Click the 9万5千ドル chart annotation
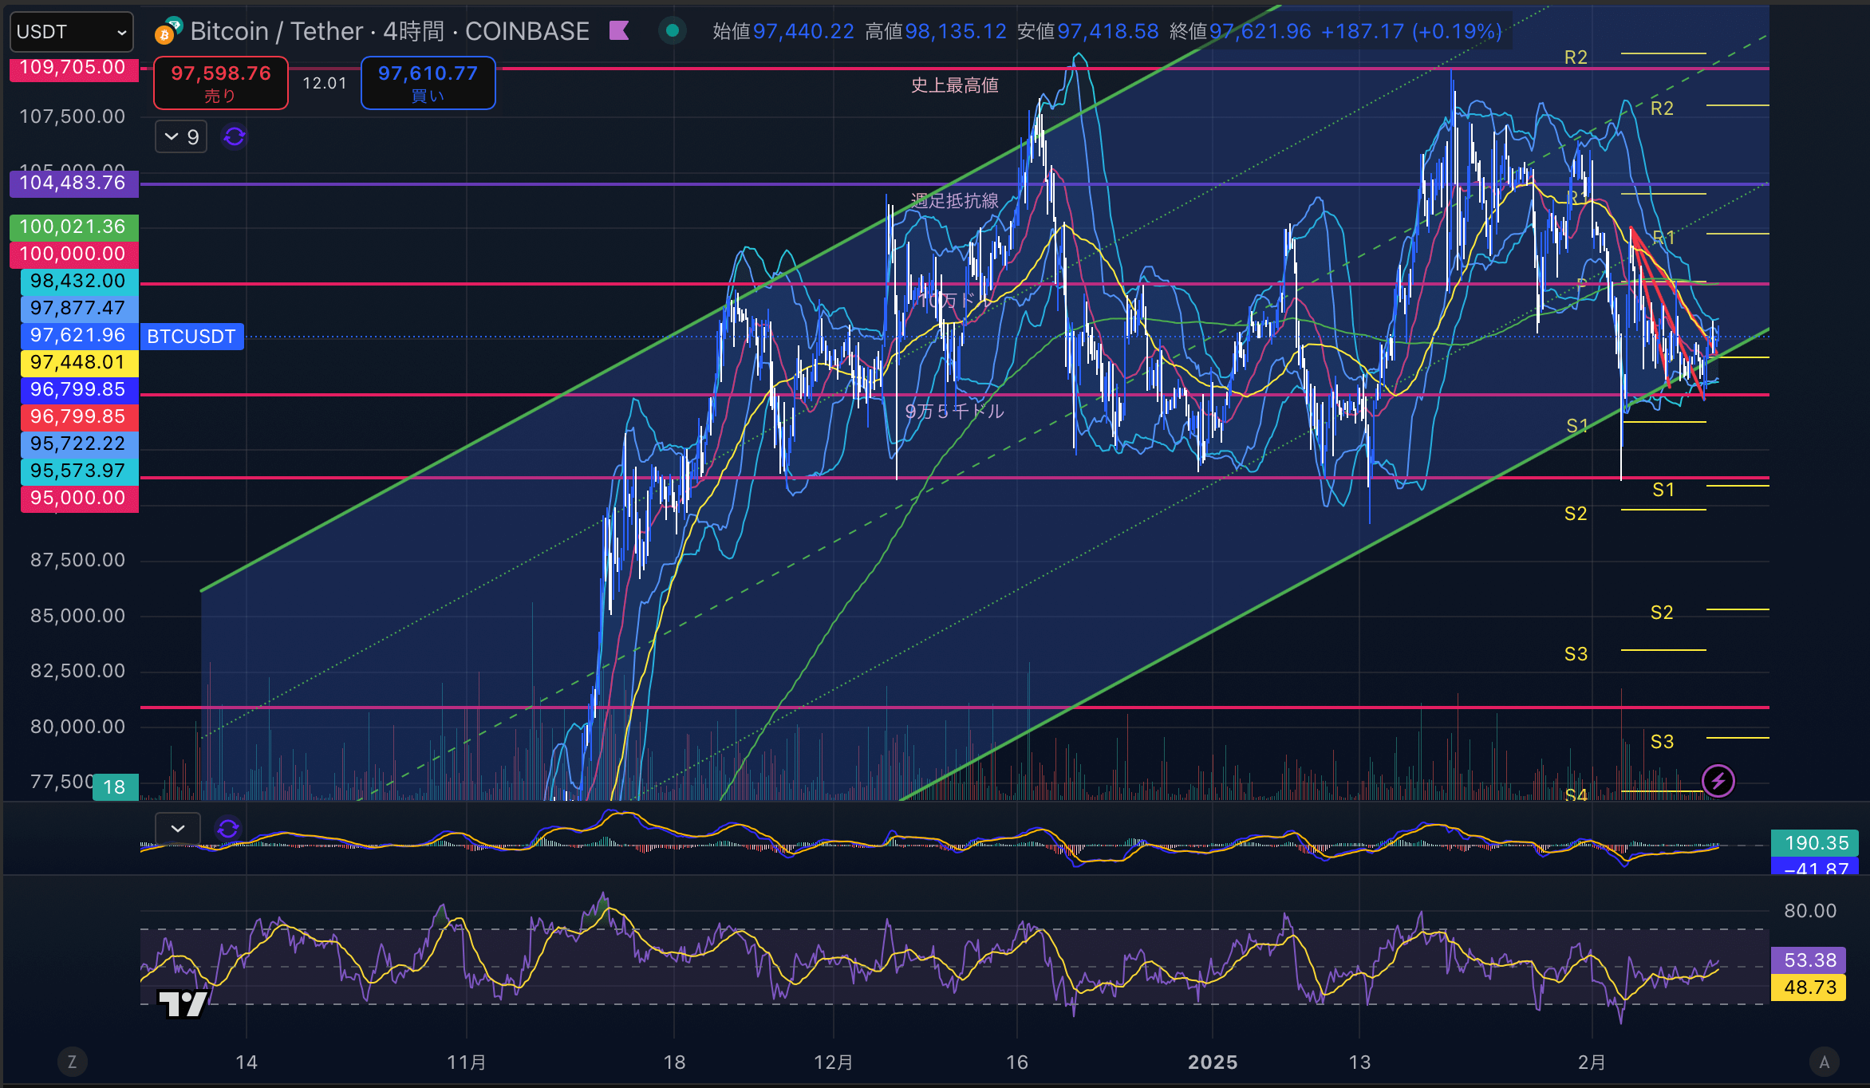Image resolution: width=1870 pixels, height=1088 pixels. (954, 412)
